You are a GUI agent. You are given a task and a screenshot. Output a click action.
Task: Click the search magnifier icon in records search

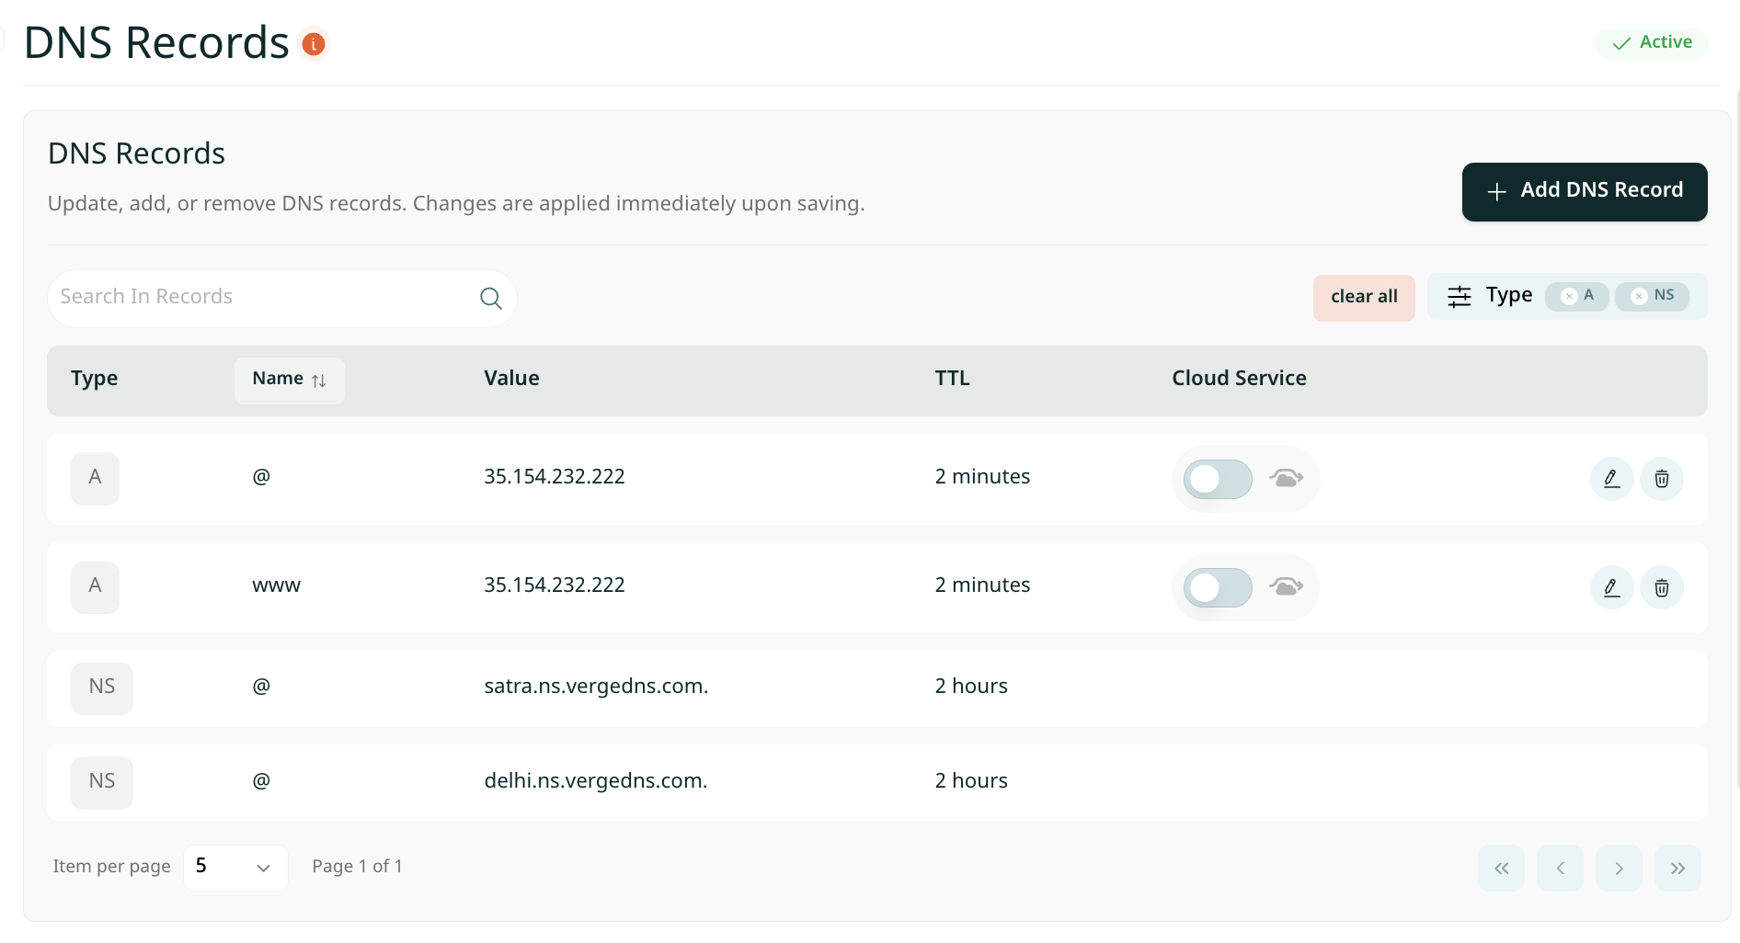[490, 298]
